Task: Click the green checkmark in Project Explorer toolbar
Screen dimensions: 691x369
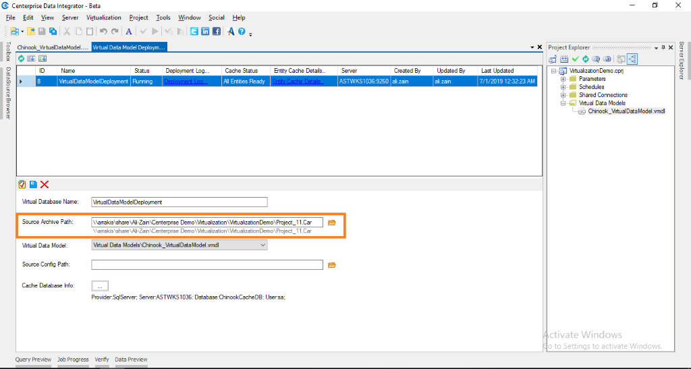Action: 576,59
